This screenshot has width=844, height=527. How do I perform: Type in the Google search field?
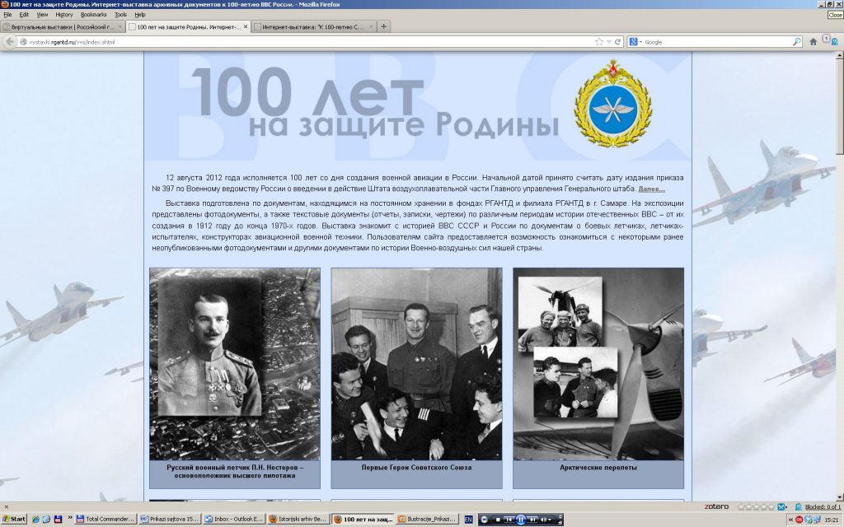pos(715,41)
